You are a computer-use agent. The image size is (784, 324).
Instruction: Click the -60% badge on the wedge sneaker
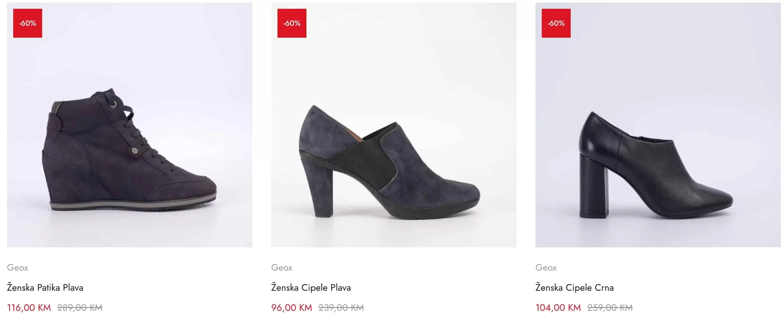point(28,23)
